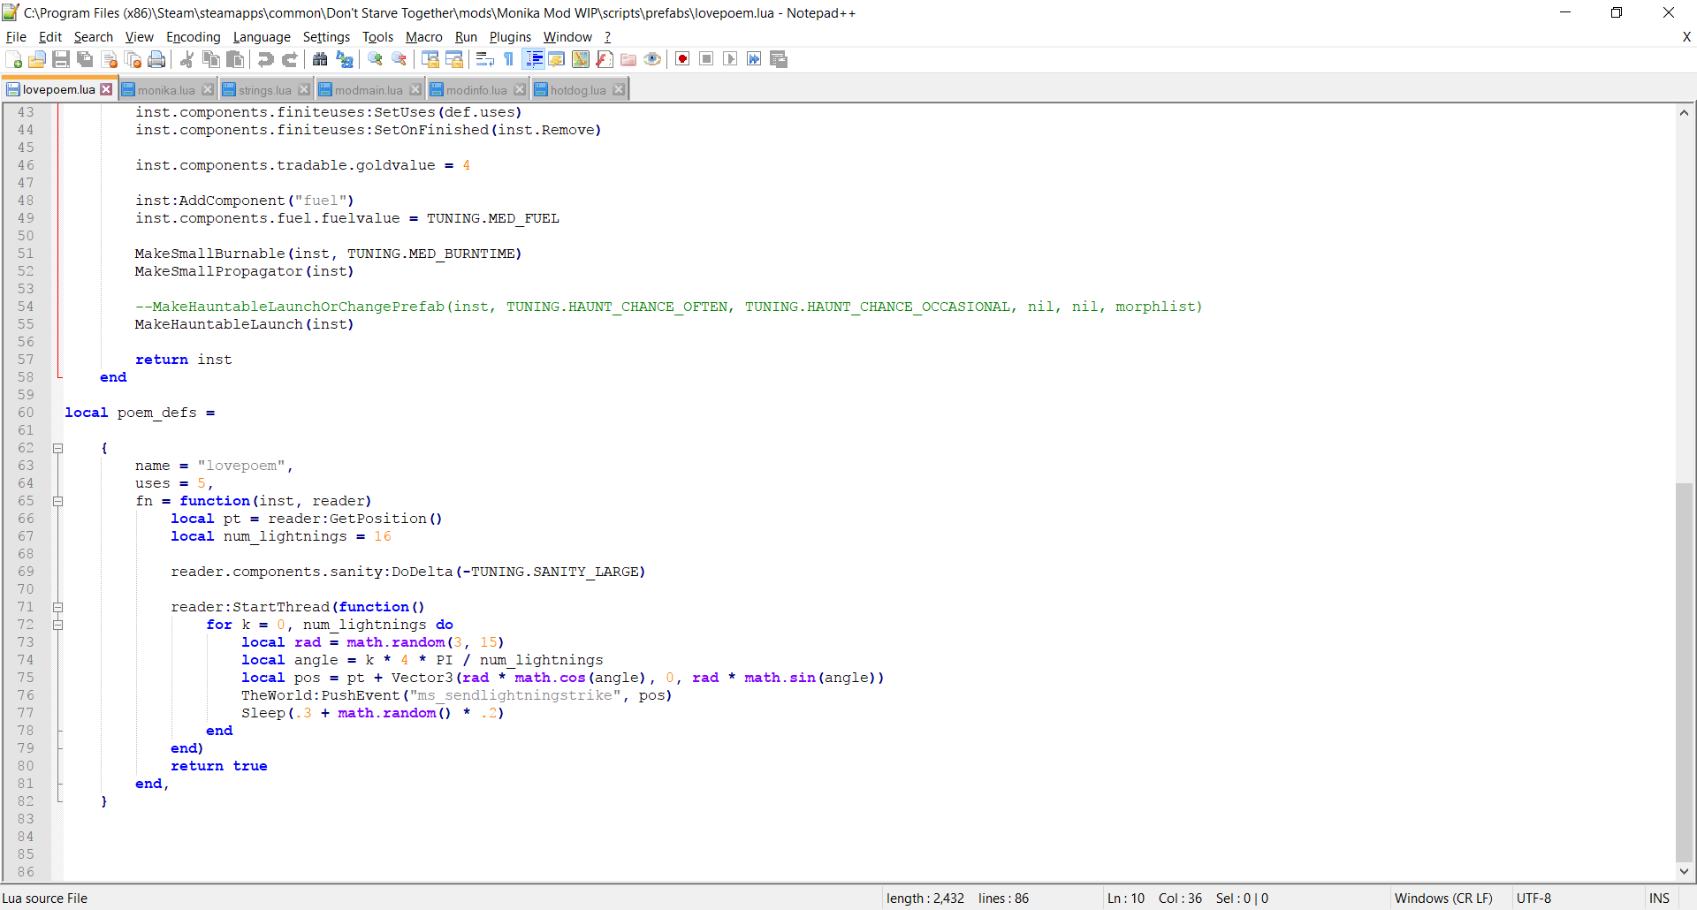Click the vertical scrollbar's down arrow
The height and width of the screenshot is (910, 1697).
(1685, 871)
